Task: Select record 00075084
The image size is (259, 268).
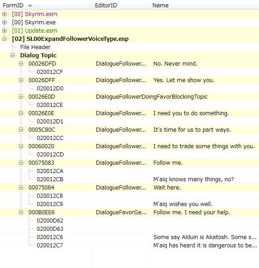Action: point(41,188)
